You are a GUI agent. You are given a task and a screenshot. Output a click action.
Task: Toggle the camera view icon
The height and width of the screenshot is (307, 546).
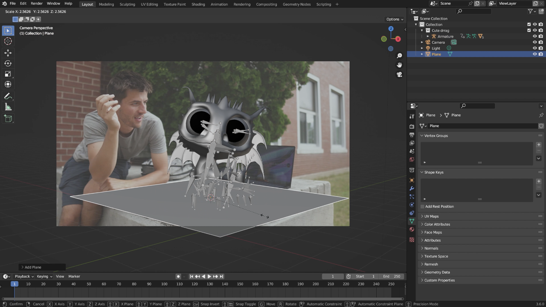(399, 74)
